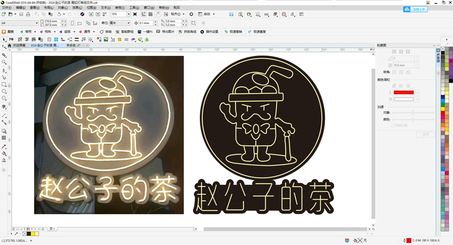
Task: Open the 效果 Effects menu
Action: (x=77, y=8)
